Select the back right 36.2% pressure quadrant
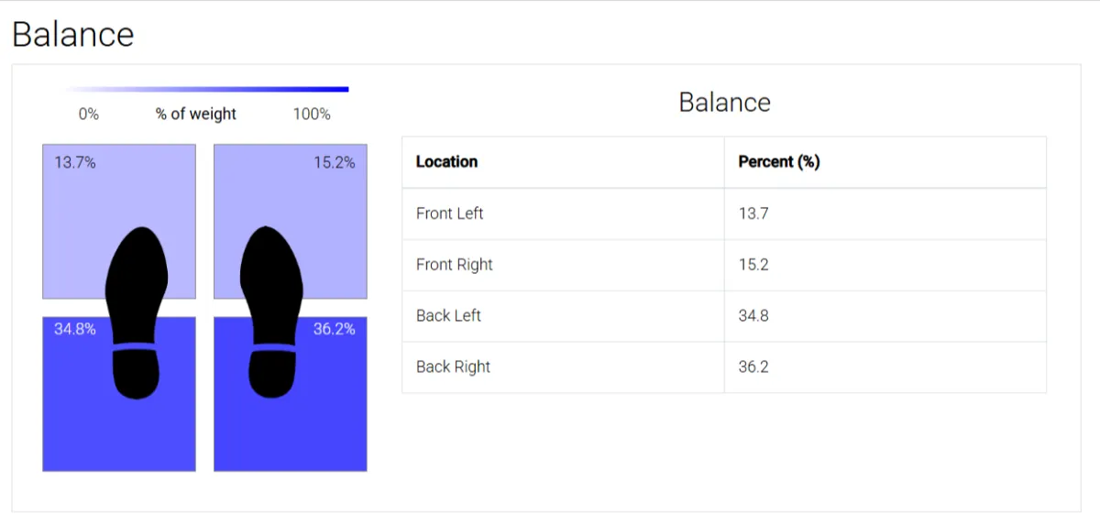Screen dimensions: 1100x525 pyautogui.click(x=291, y=394)
